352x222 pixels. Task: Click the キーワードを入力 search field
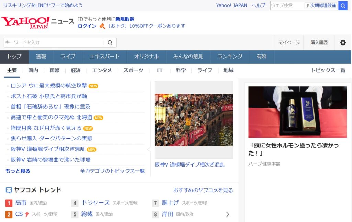pyautogui.click(x=54, y=42)
